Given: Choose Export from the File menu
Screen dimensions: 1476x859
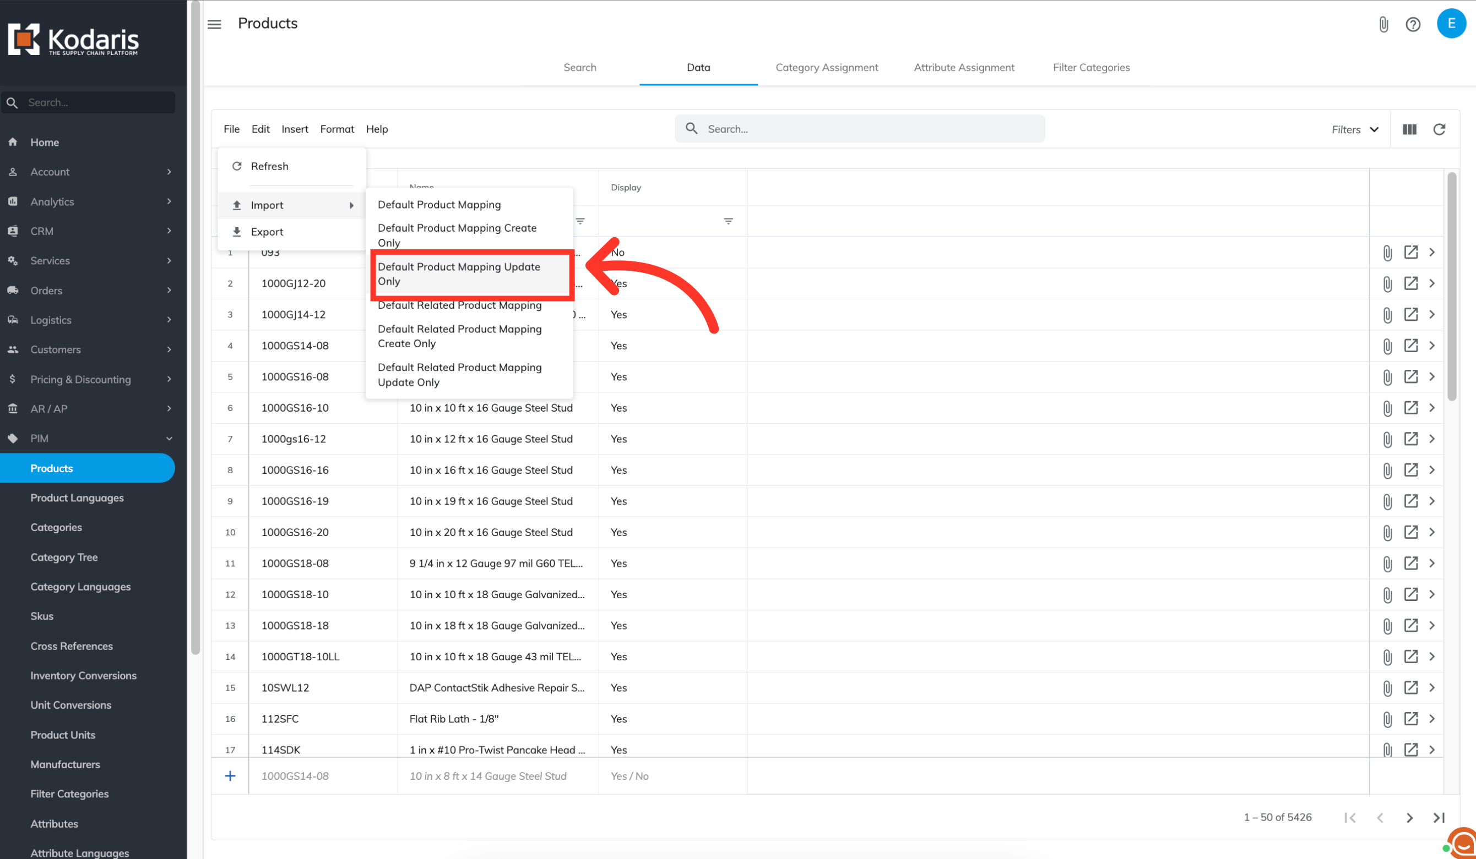Looking at the screenshot, I should tap(267, 232).
